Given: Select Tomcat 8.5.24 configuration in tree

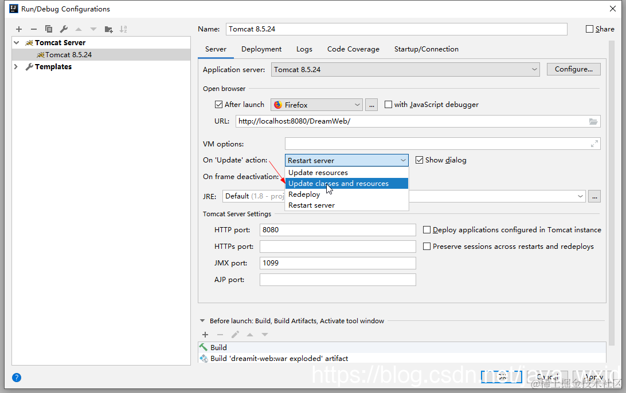Looking at the screenshot, I should click(x=101, y=54).
